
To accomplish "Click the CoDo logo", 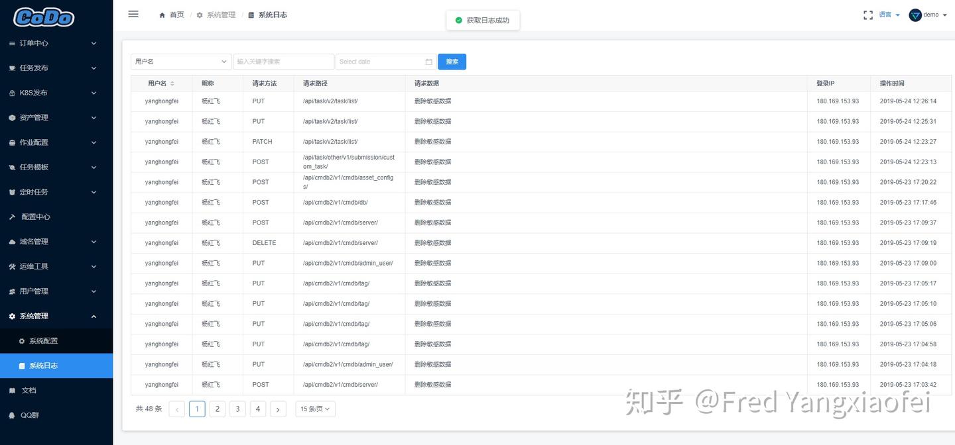I will [x=42, y=17].
